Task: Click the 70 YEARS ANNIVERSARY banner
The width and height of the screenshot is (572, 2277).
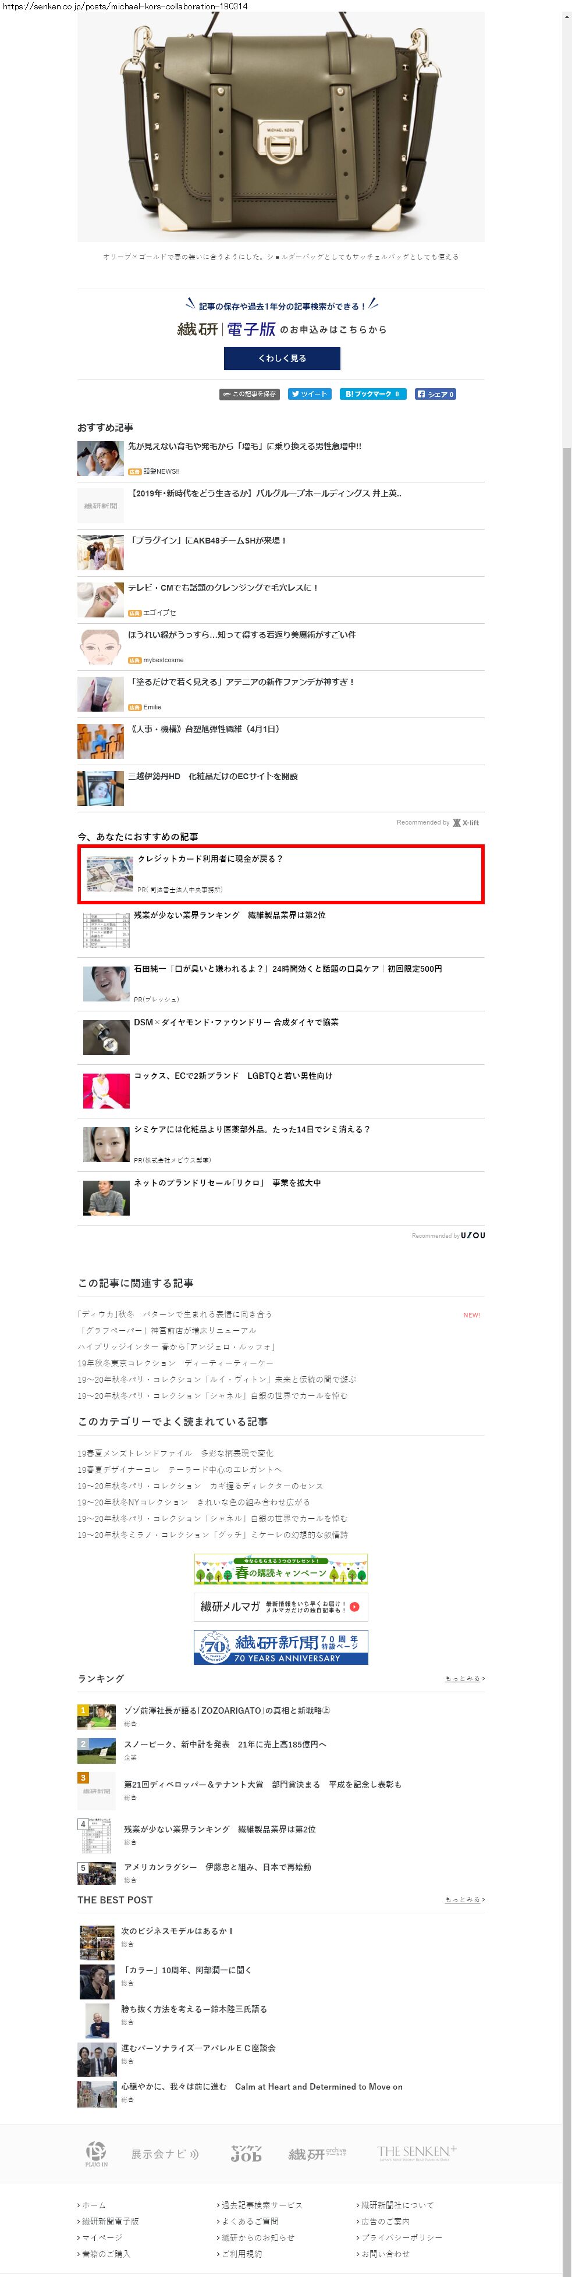Action: 281,1647
